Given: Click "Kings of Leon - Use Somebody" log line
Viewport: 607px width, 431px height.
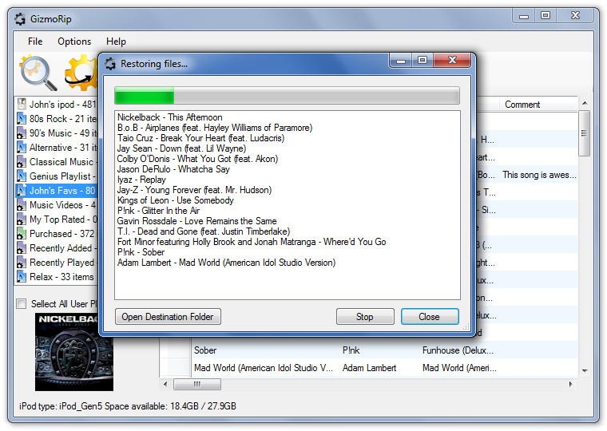Looking at the screenshot, I should click(176, 200).
